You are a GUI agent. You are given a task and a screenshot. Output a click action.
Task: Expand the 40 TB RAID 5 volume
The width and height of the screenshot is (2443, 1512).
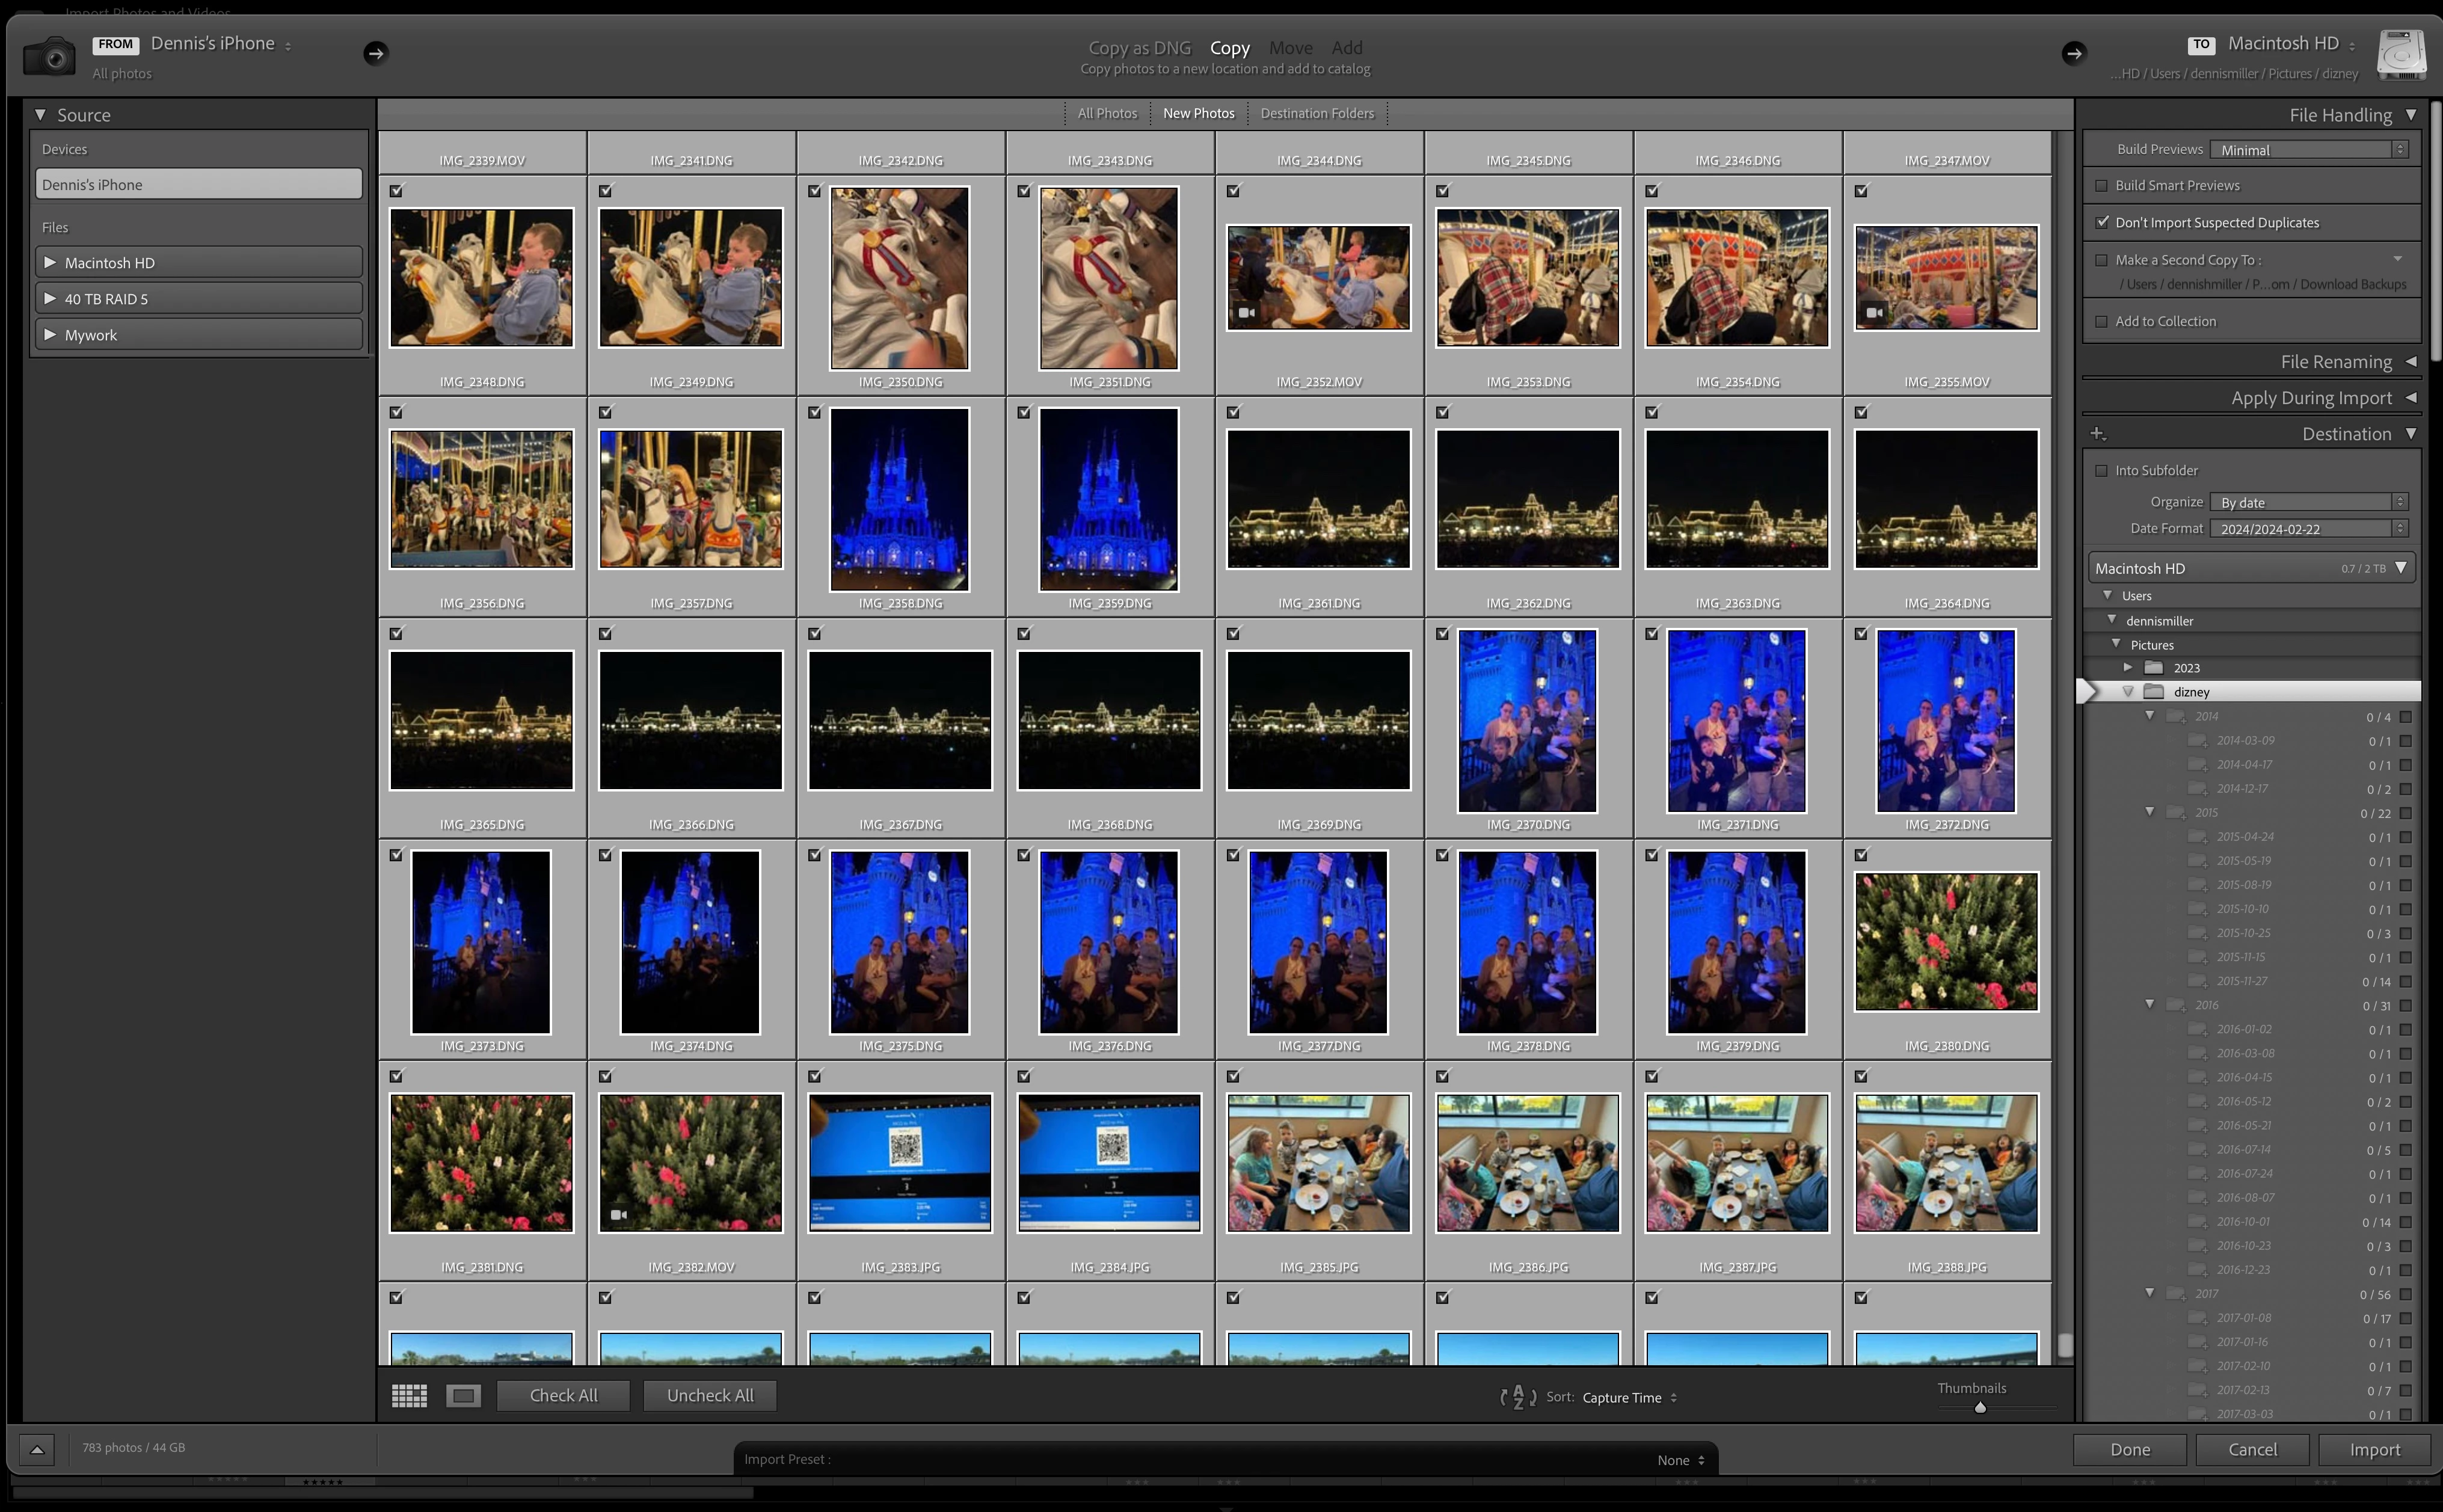[50, 299]
